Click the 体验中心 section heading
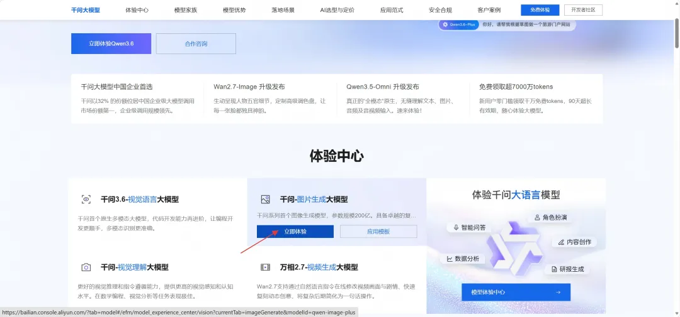Image resolution: width=680 pixels, height=317 pixels. point(336,156)
